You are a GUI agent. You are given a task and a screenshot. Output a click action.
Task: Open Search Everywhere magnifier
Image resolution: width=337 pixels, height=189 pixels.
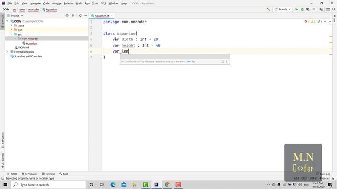[334, 9]
